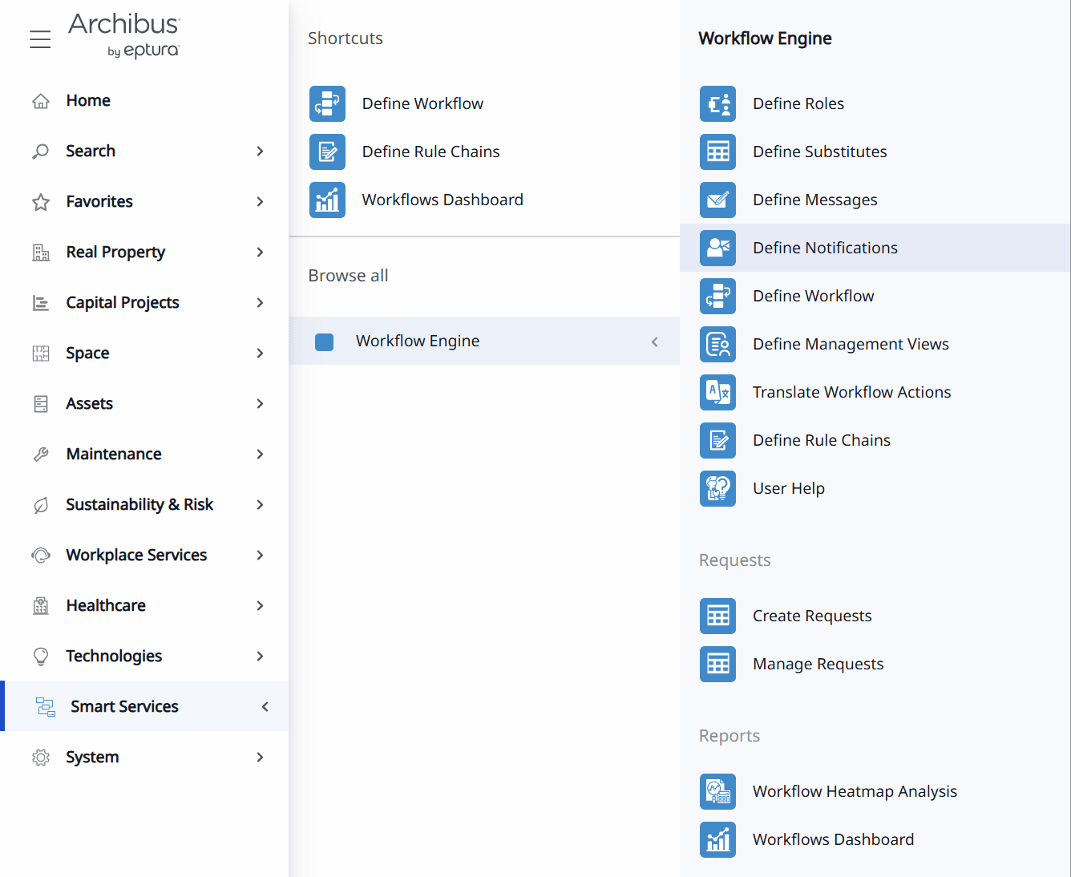Click the Home house icon
The width and height of the screenshot is (1071, 877).
(41, 101)
